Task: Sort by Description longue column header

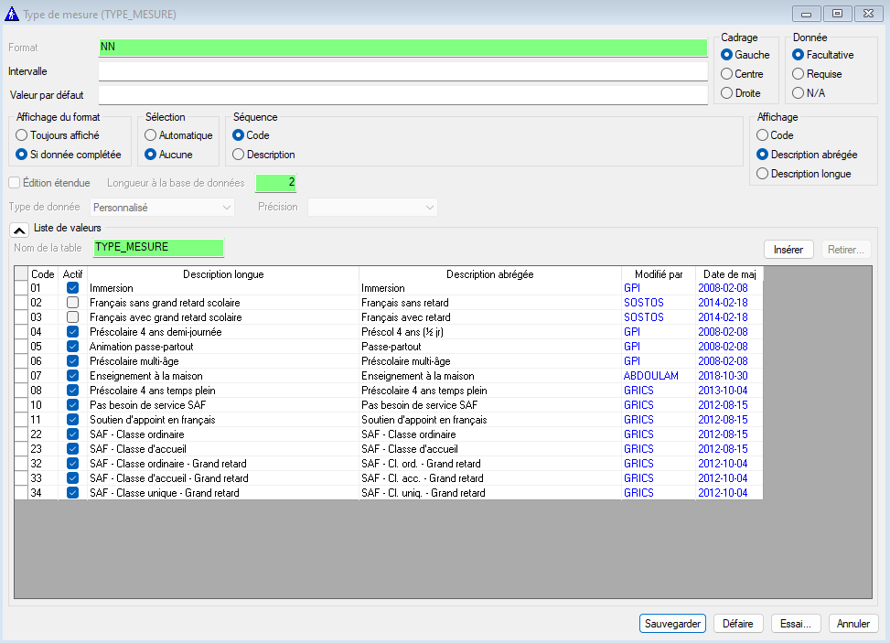Action: [223, 273]
